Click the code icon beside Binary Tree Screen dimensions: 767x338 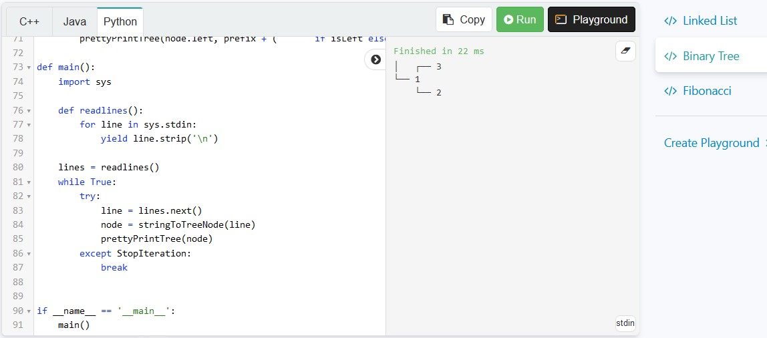pos(670,56)
